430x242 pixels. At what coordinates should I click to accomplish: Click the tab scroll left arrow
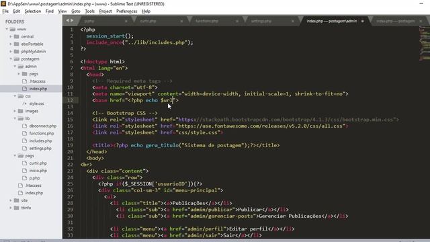pos(67,20)
